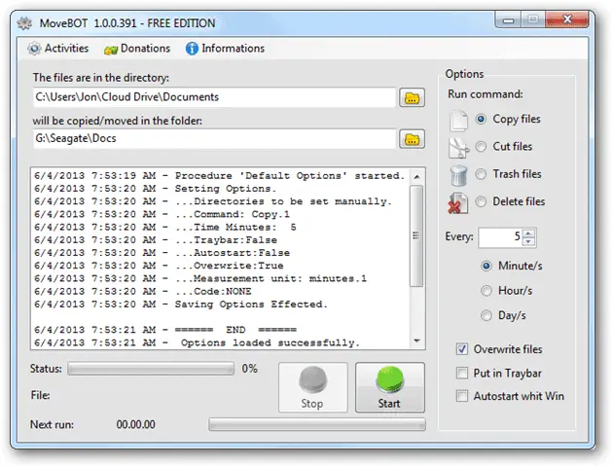Click the log vertical scrollbar thumb
The height and width of the screenshot is (467, 613).
tap(416, 235)
